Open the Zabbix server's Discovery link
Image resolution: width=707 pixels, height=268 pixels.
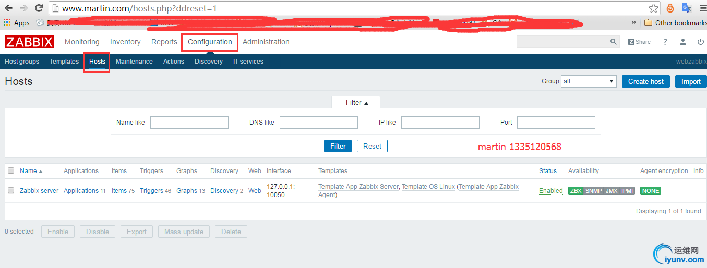tap(224, 191)
